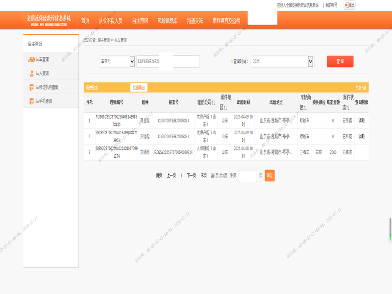Click the 历史赔案 section header
This screenshot has height=294, width=392.
click(x=92, y=88)
